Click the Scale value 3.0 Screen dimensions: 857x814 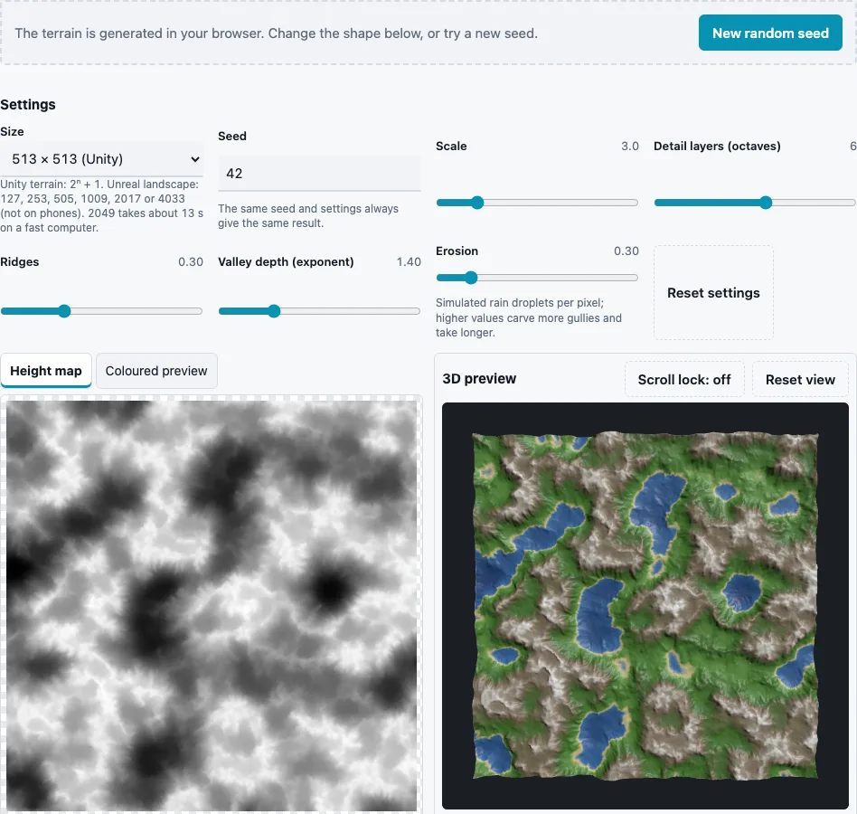coord(629,146)
